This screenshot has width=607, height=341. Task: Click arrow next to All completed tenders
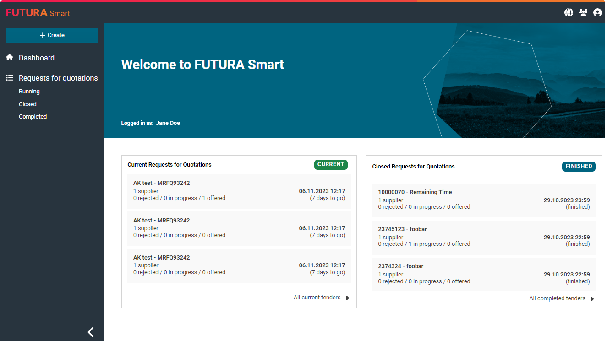click(x=592, y=299)
